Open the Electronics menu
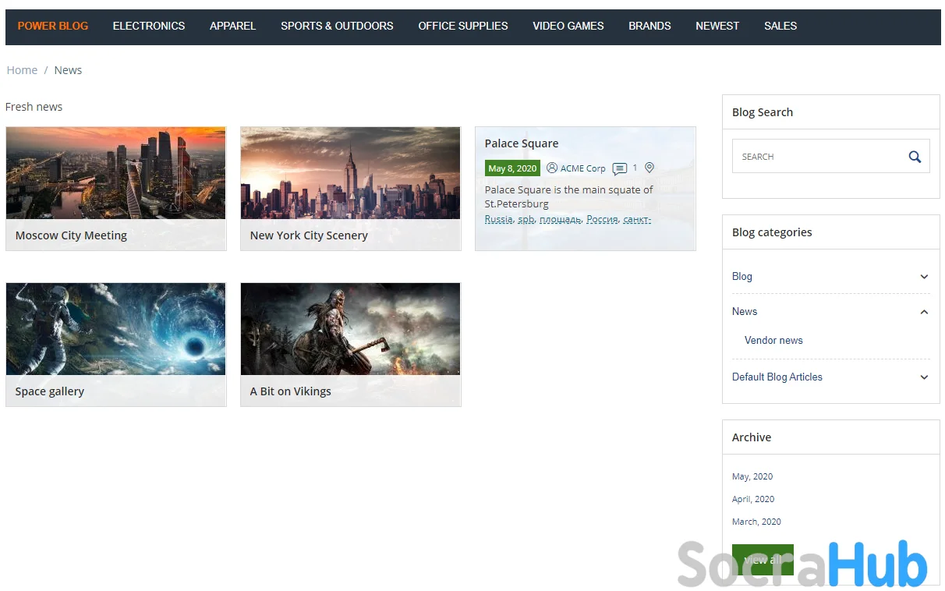Screen dimensions: 945x591 coord(149,26)
